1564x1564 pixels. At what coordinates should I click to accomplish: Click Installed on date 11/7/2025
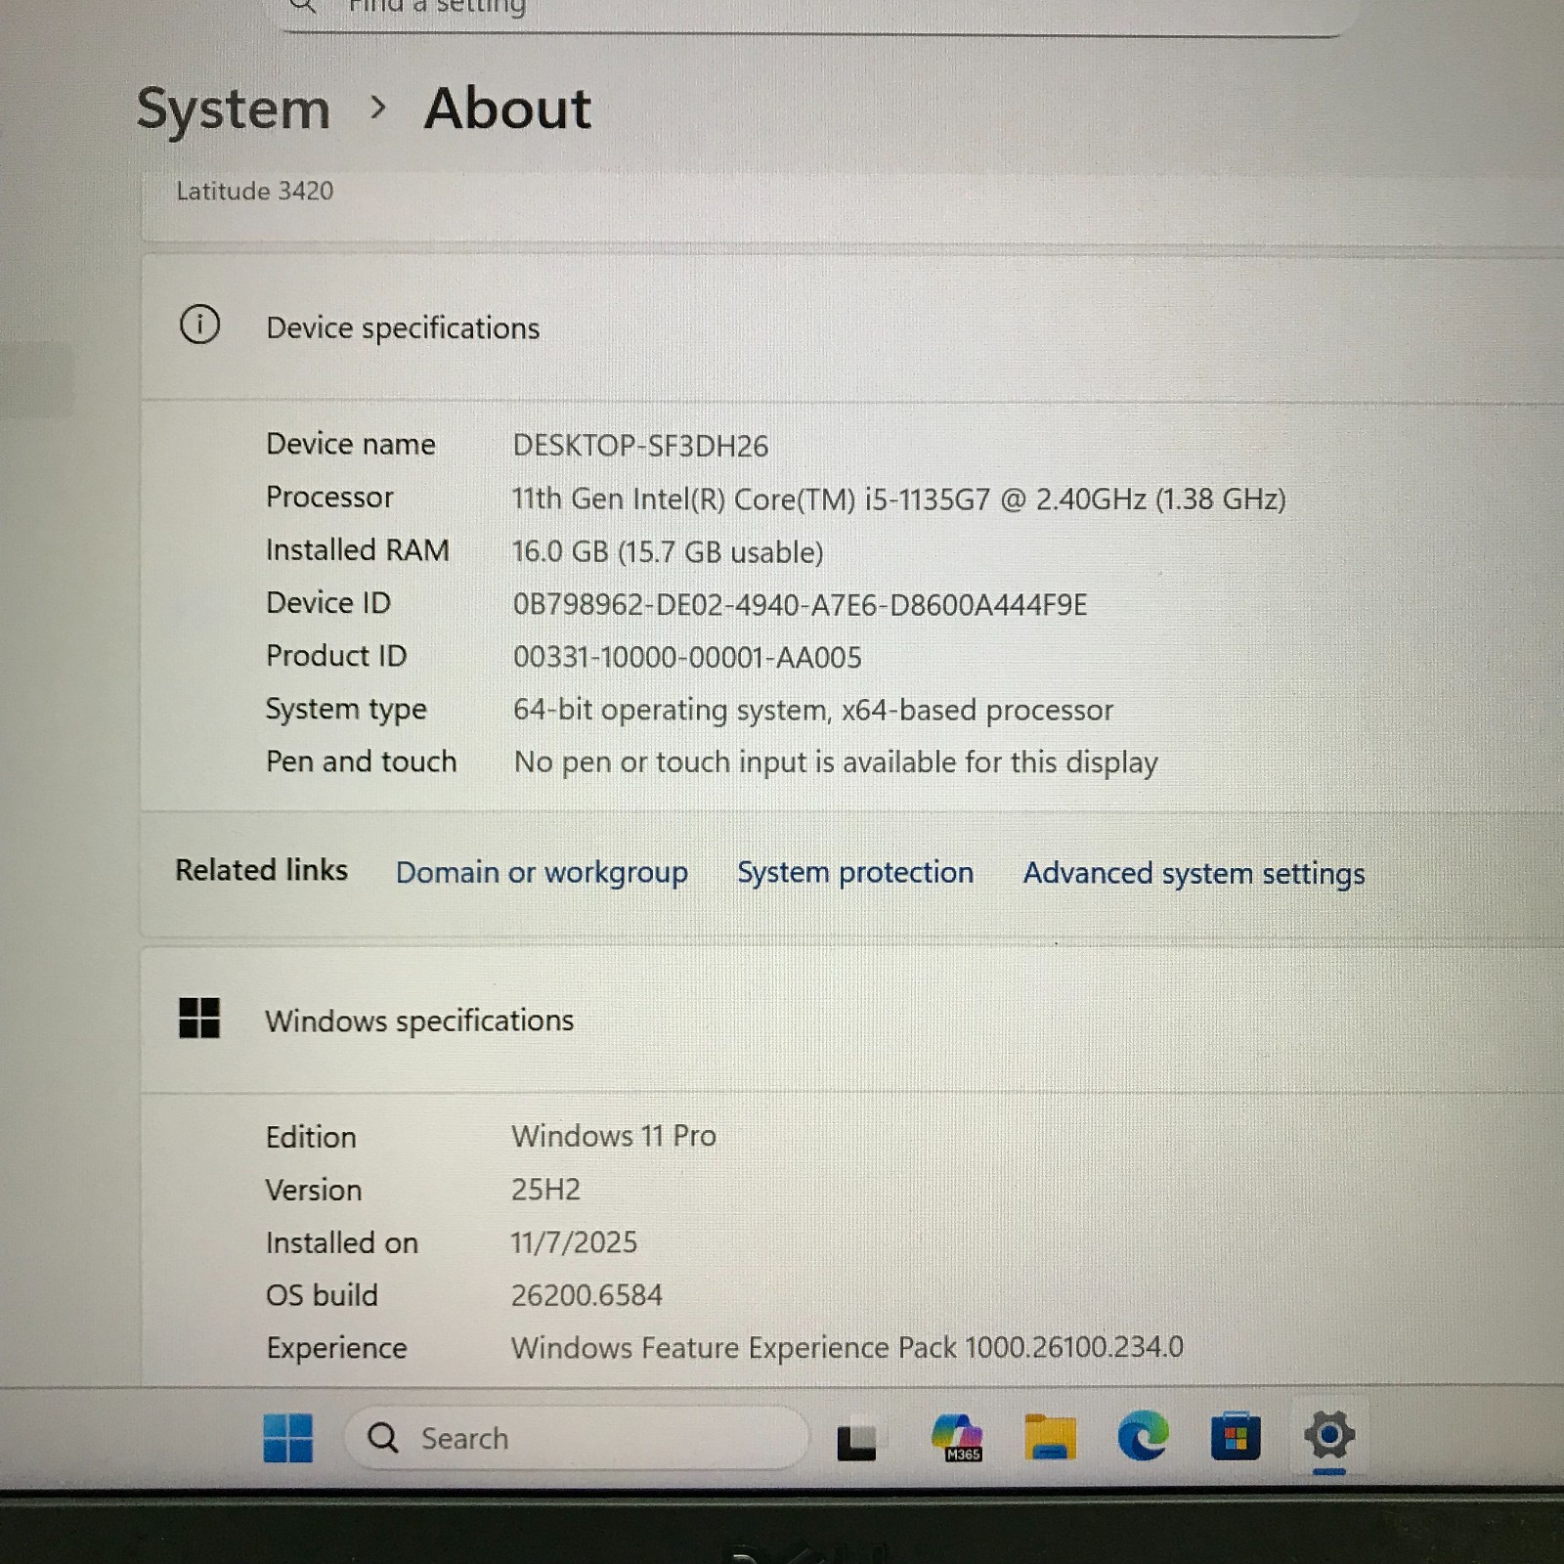pyautogui.click(x=574, y=1242)
